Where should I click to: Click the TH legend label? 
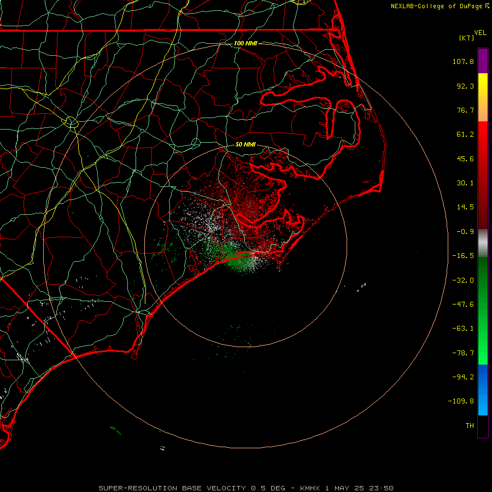(x=470, y=426)
